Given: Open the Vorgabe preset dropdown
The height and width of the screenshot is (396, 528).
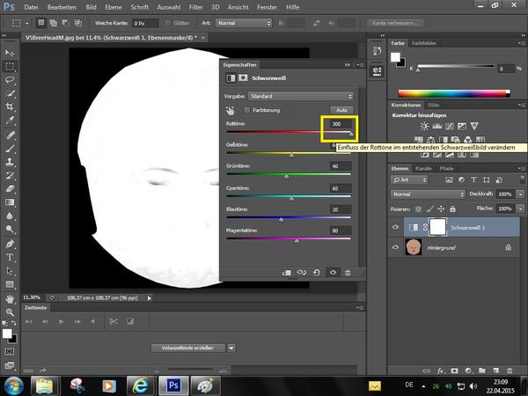Looking at the screenshot, I should [301, 95].
